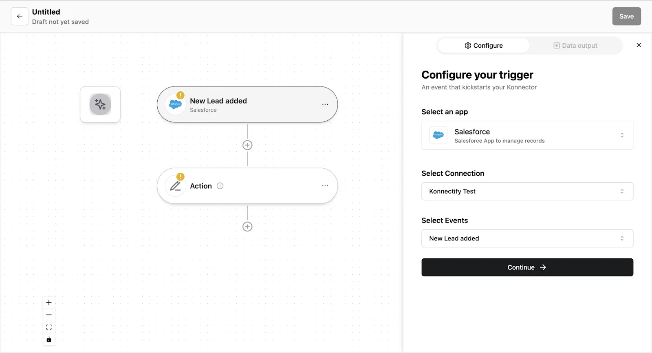Click the back arrow button
Viewport: 652px width, 353px height.
tap(20, 16)
